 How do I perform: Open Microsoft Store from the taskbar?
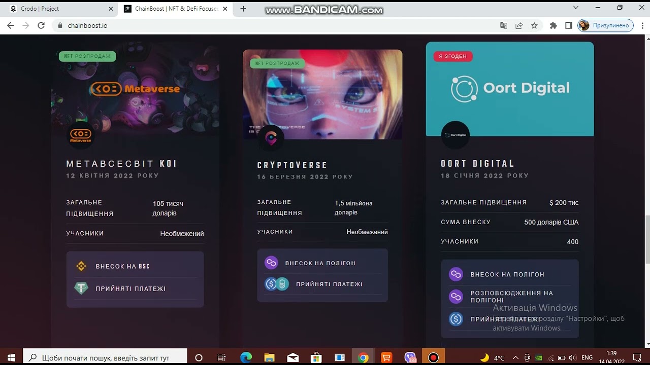pyautogui.click(x=316, y=357)
